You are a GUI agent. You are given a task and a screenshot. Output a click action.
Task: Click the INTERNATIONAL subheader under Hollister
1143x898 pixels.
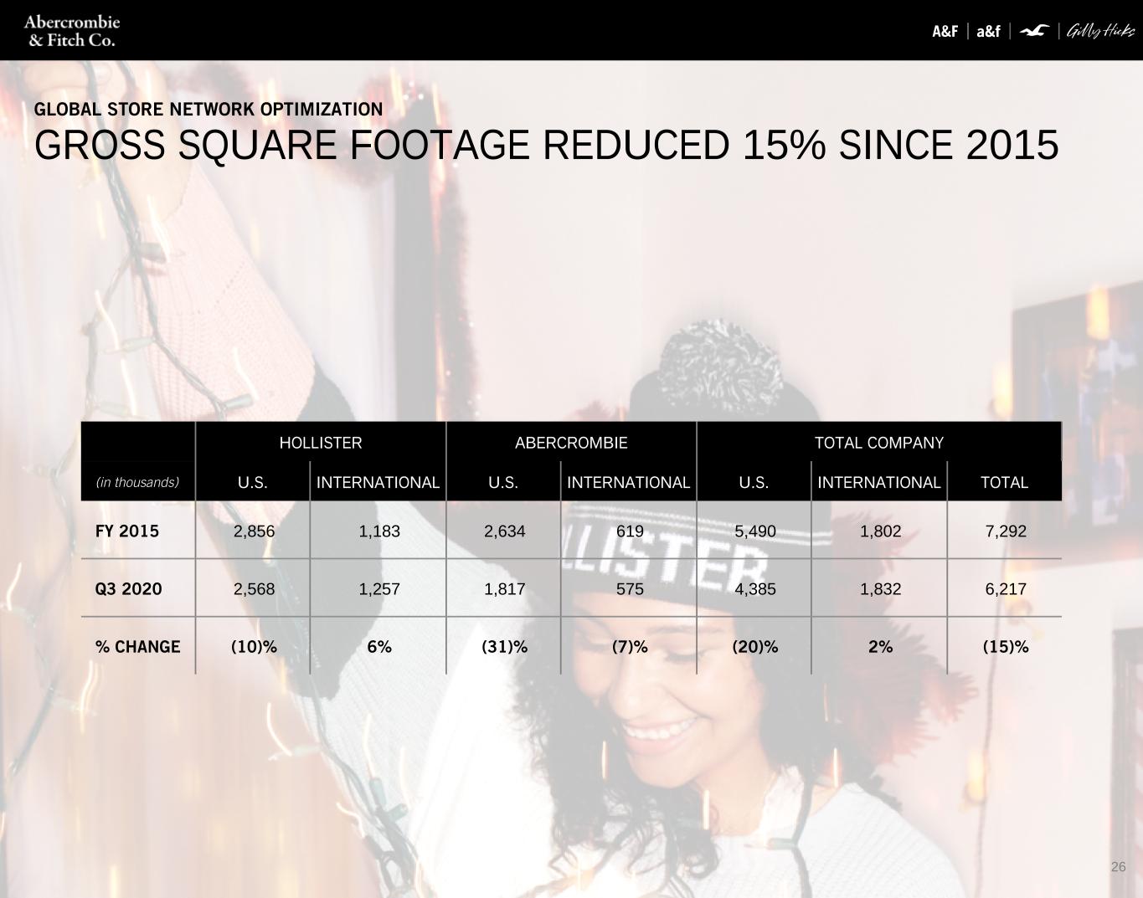(x=378, y=483)
